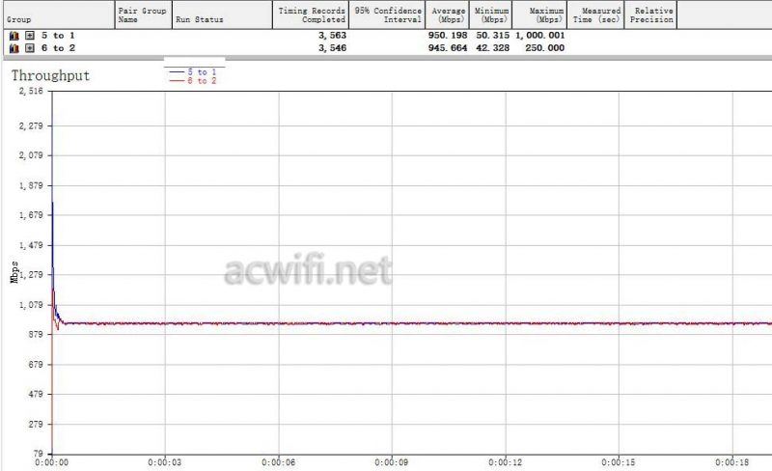This screenshot has height=471, width=772.
Task: Click the red 6 to 2 legend entry
Action: (x=193, y=81)
